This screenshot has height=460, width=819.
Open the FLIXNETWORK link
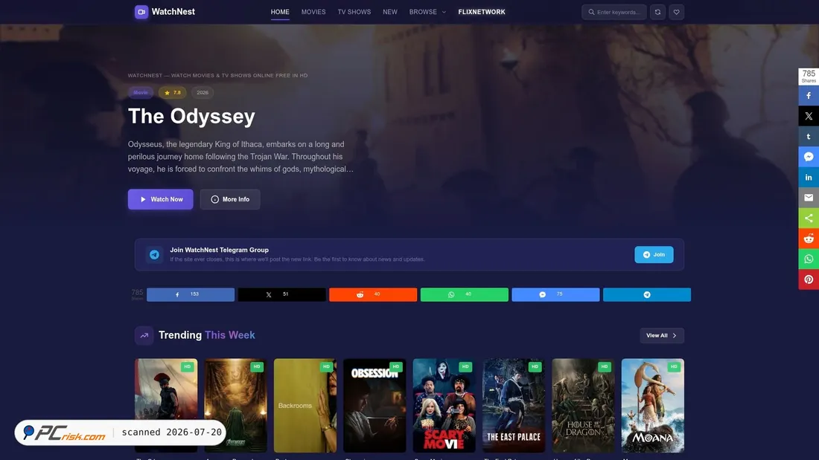pos(482,12)
